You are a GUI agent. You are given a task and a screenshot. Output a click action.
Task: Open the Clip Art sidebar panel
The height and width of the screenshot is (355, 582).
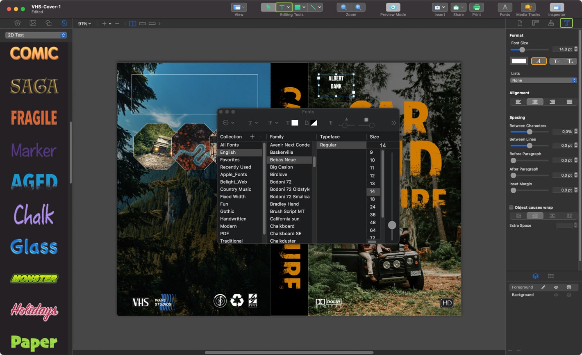17,23
